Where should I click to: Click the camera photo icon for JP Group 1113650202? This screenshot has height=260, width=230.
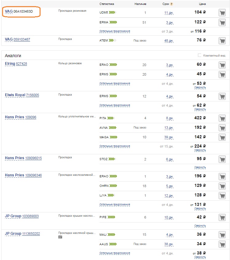tap(60, 237)
